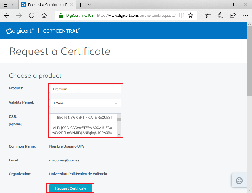The width and height of the screenshot is (252, 193).
Task: Share this page using share icon
Action: (x=232, y=16)
